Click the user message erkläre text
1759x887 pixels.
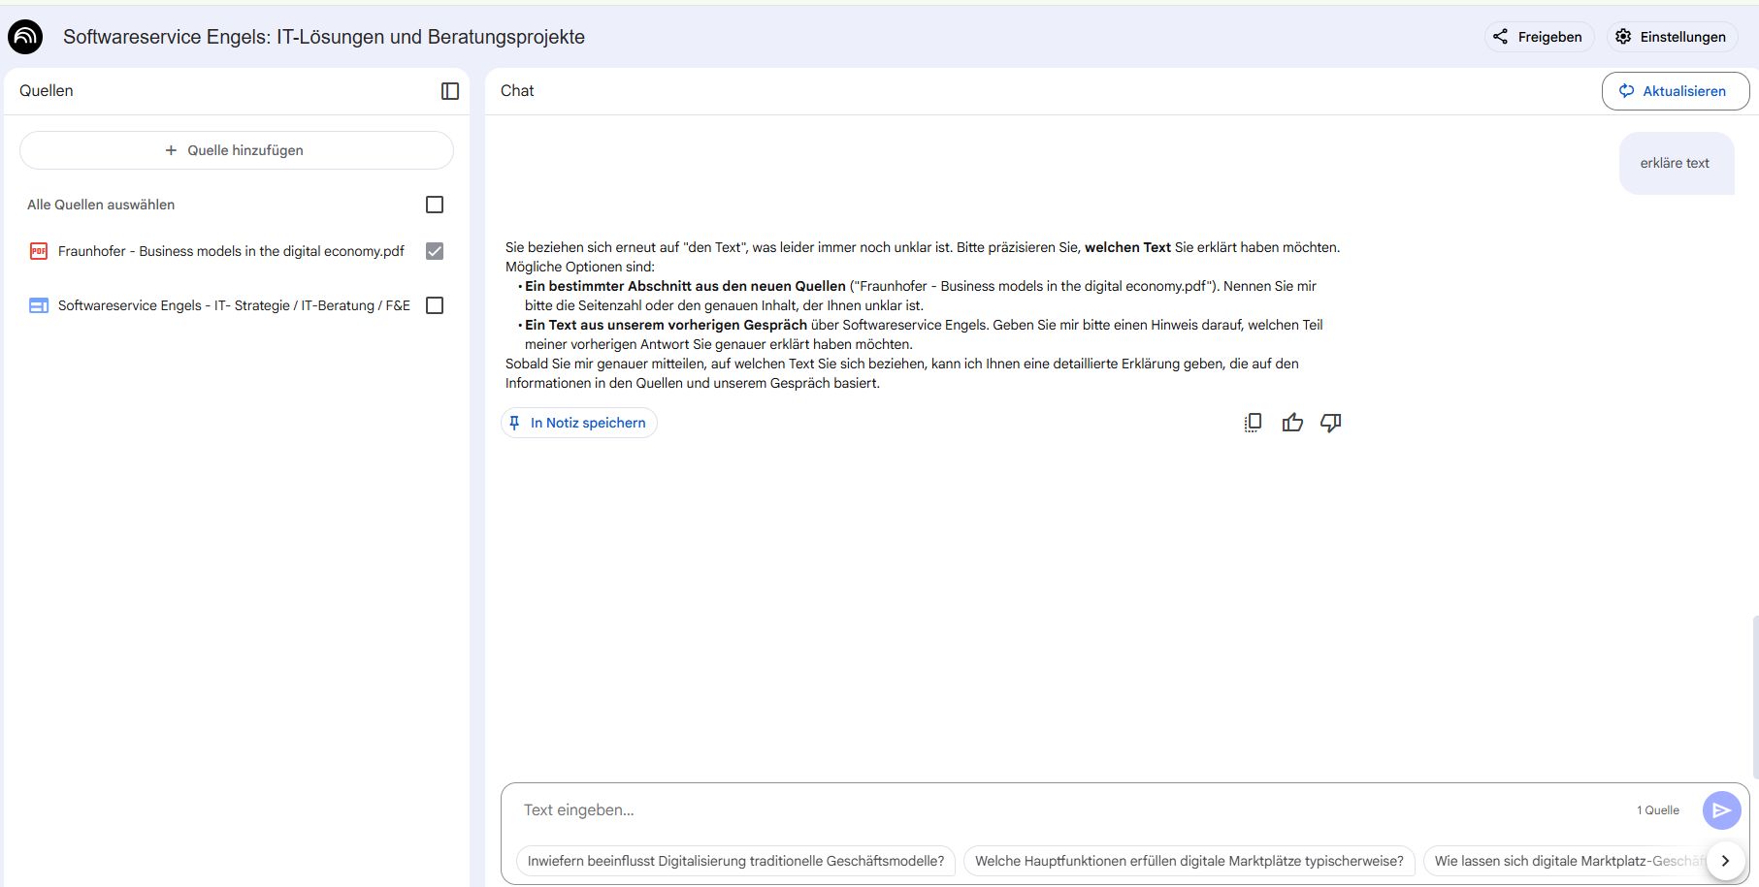tap(1676, 163)
